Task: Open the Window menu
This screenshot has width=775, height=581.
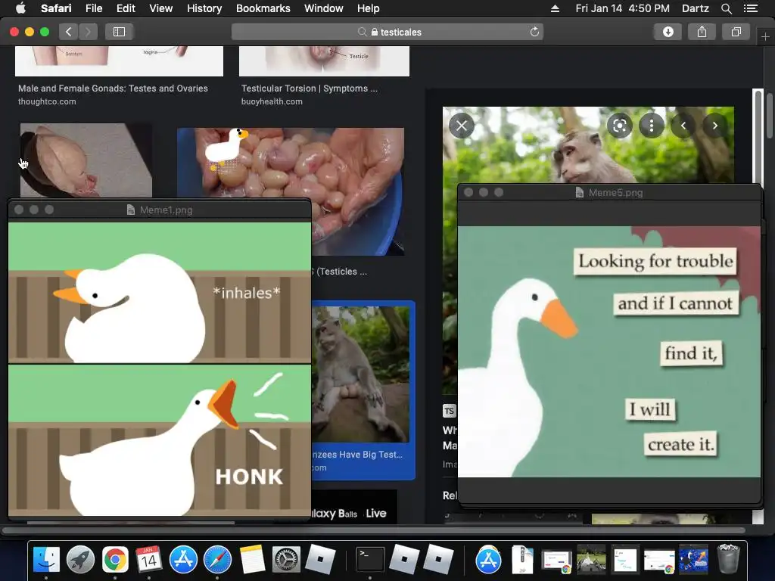Action: [x=324, y=8]
